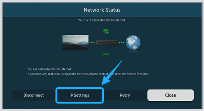Disconnect from the network
204x111 pixels.
click(x=34, y=95)
